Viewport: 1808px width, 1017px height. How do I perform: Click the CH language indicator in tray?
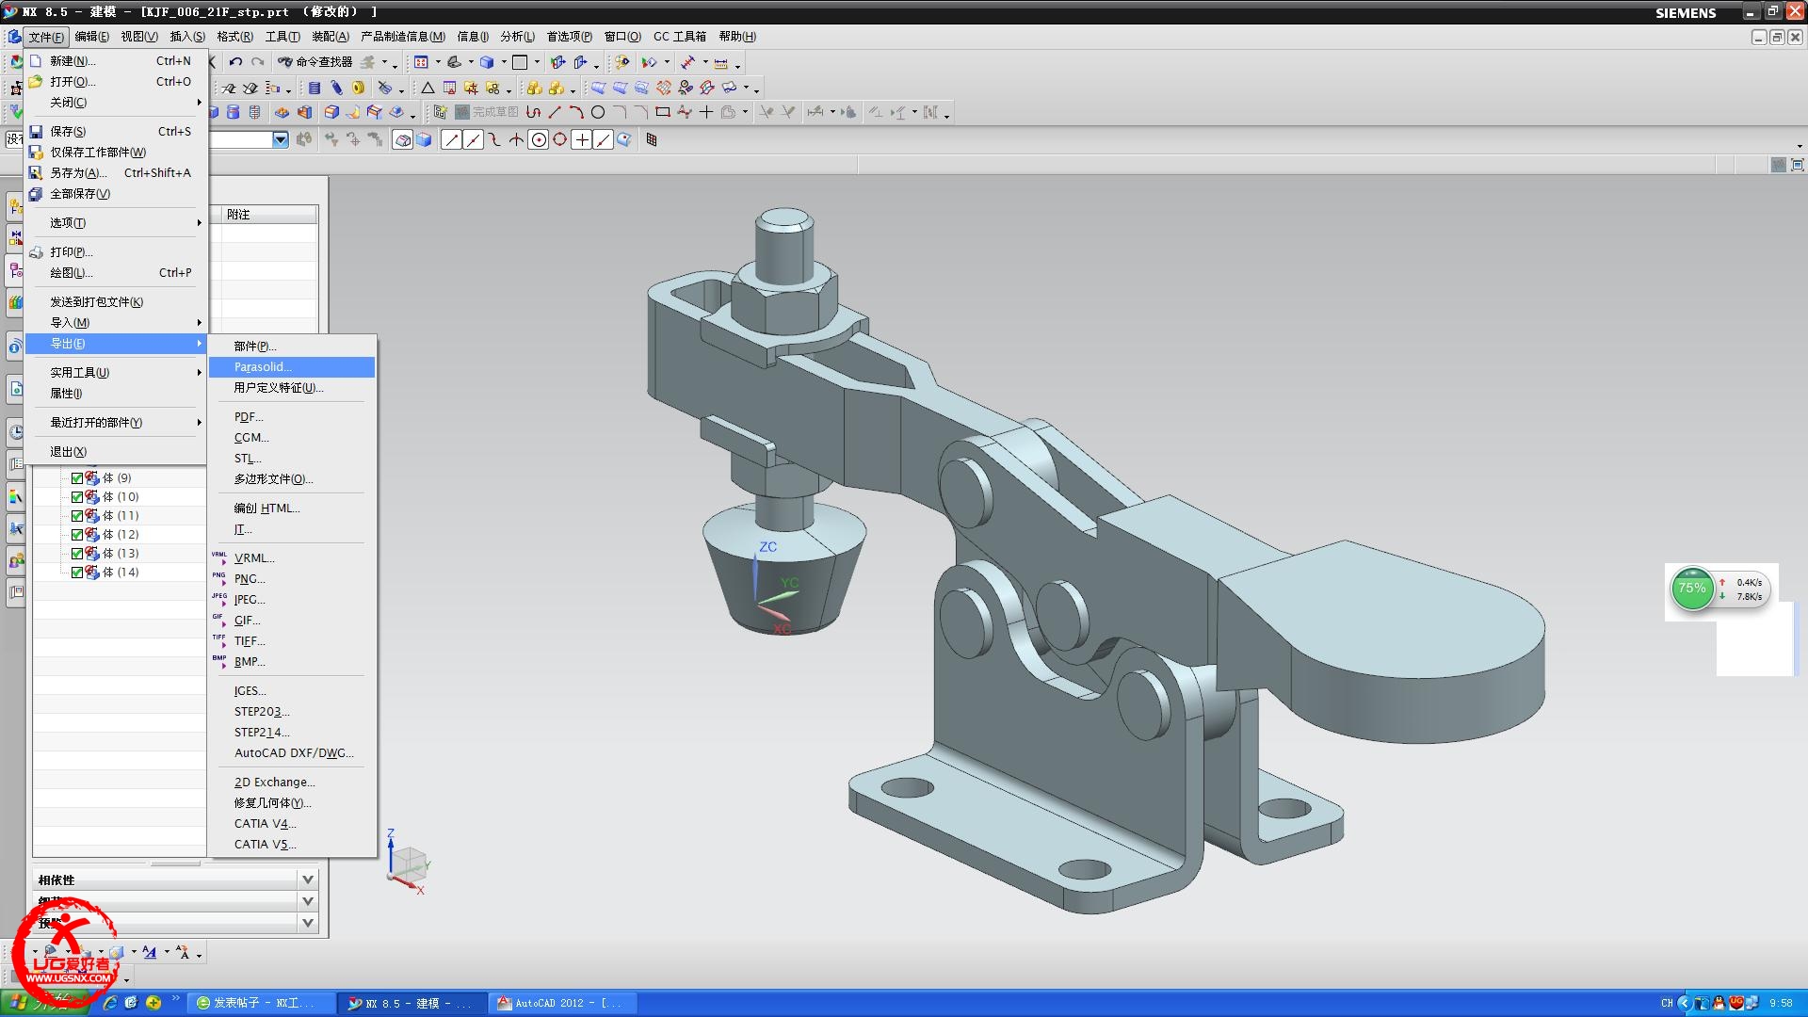pyautogui.click(x=1667, y=1003)
